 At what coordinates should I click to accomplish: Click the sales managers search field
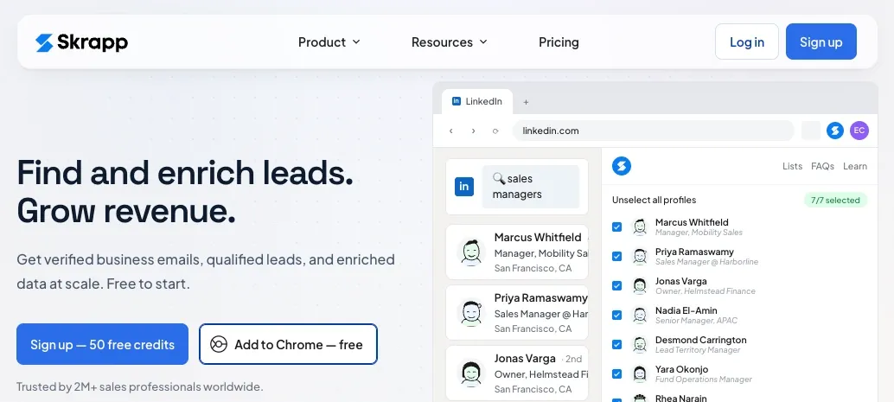click(x=531, y=187)
